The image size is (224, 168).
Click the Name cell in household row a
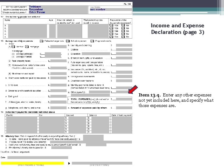[27, 26]
